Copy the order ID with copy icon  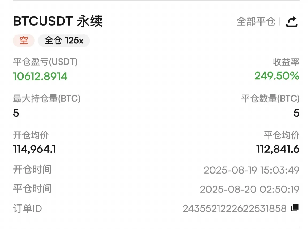click(x=295, y=208)
